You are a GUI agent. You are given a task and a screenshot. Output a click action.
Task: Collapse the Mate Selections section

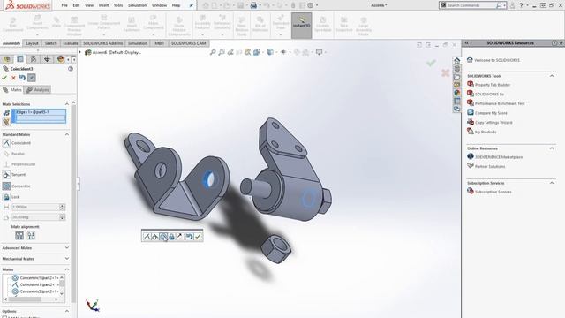click(67, 104)
